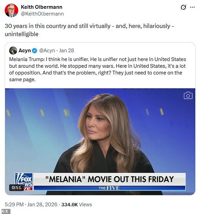Click the quoted tweet's Jan 28 date
This screenshot has width=201, height=214.
coord(66,51)
